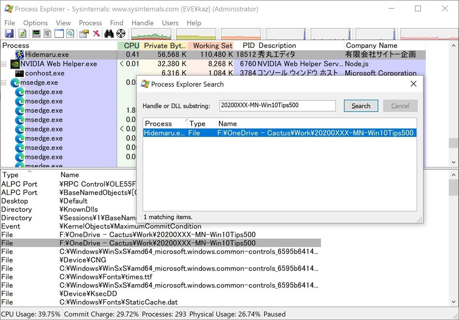Click the View Handles/DLLs toolbar icon
The width and height of the screenshot is (459, 320).
pyautogui.click(x=70, y=34)
